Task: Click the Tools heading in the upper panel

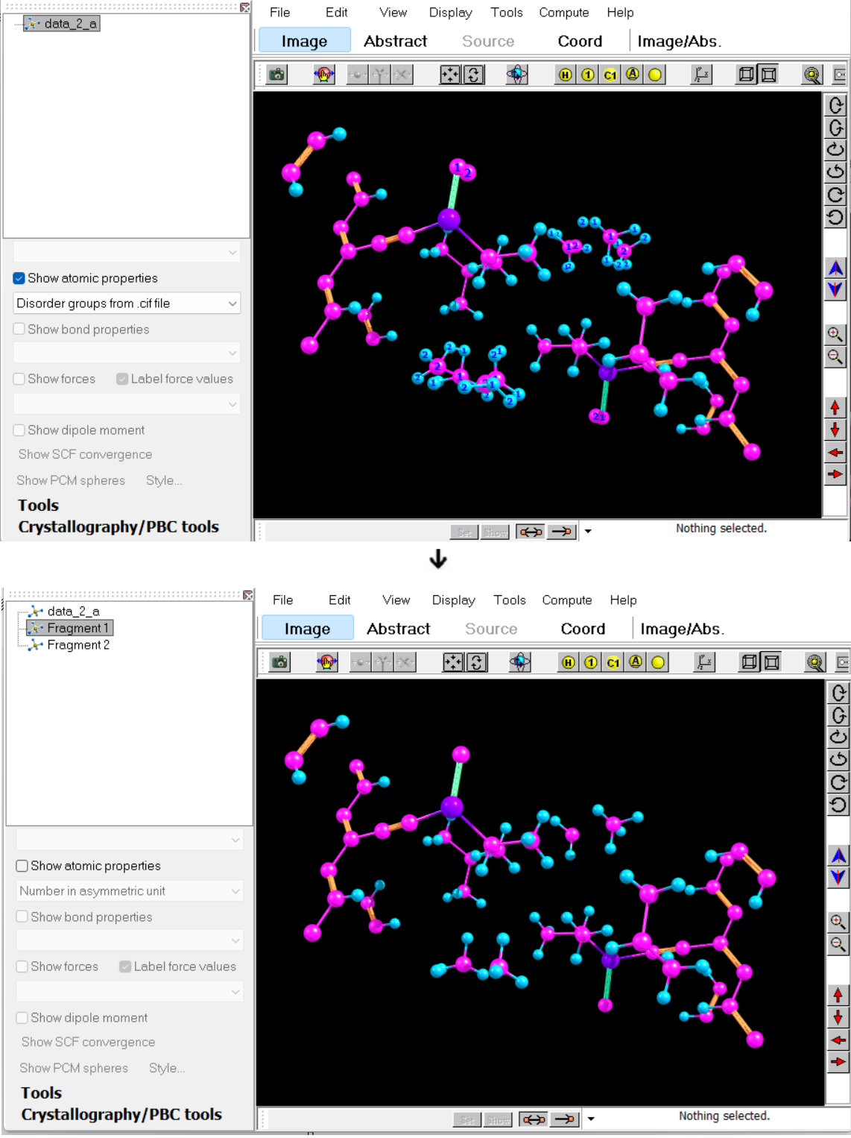Action: tap(39, 506)
